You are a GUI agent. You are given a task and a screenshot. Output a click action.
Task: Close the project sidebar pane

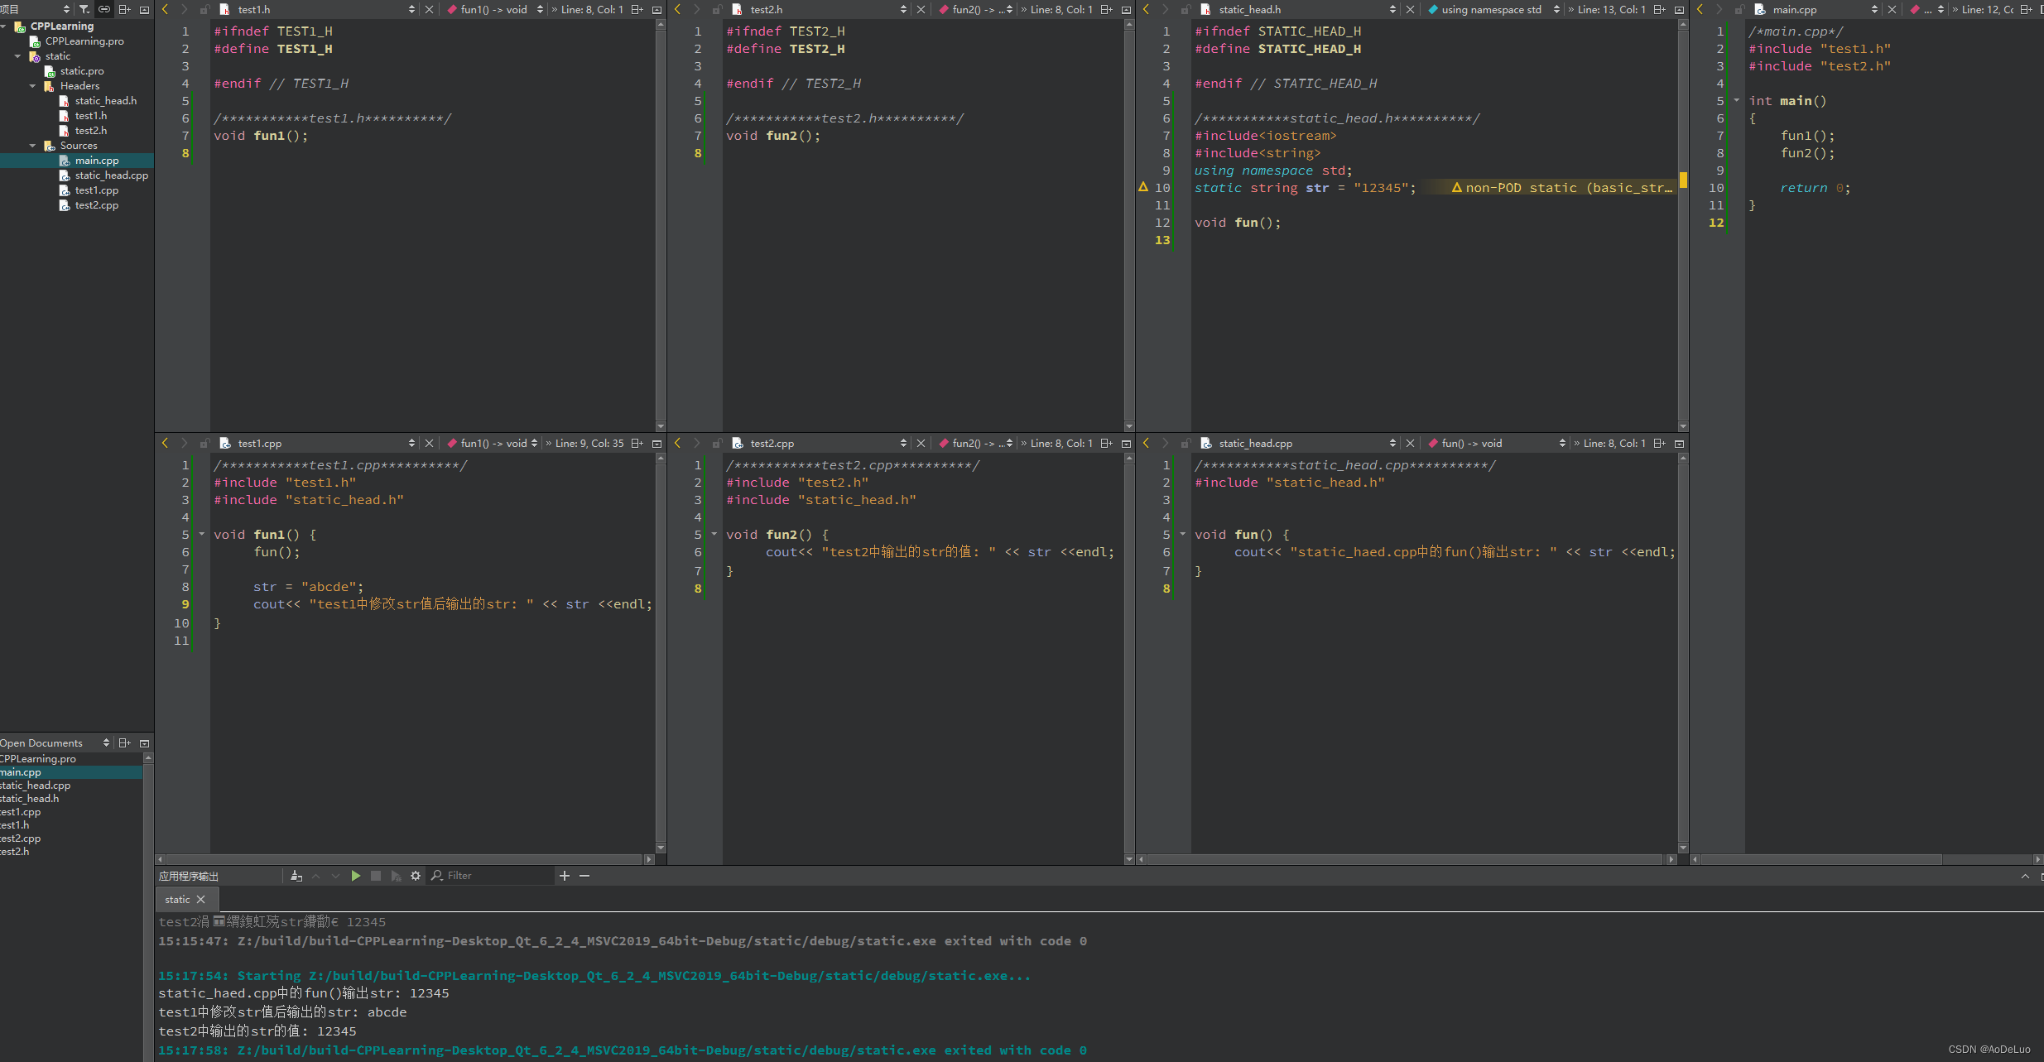click(145, 9)
